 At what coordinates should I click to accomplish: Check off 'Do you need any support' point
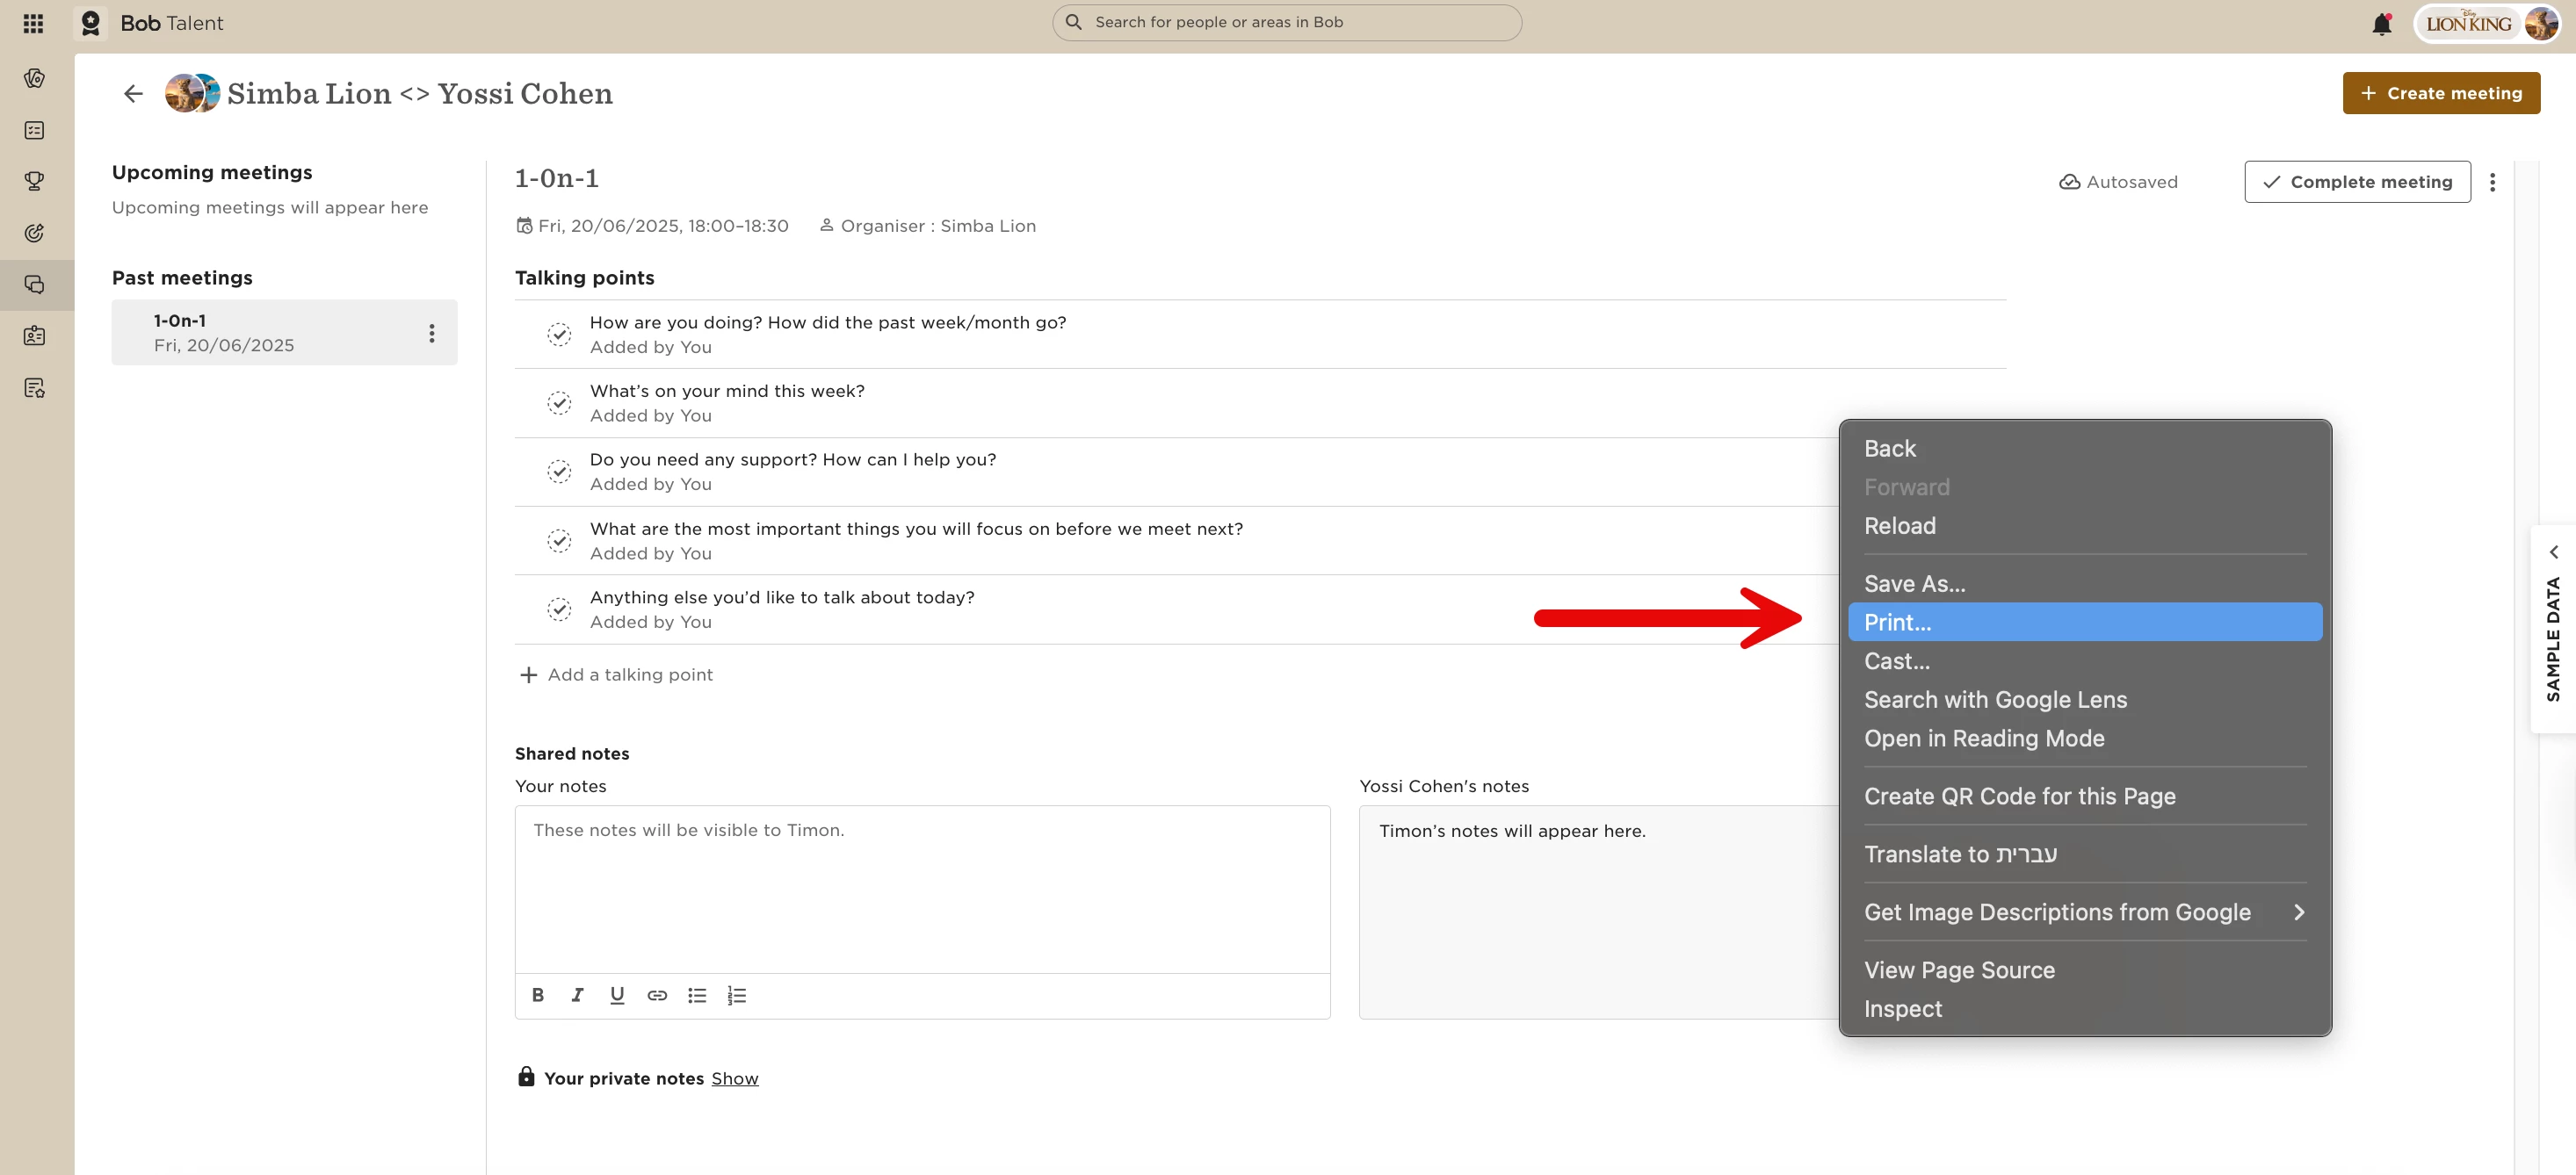[x=559, y=471]
